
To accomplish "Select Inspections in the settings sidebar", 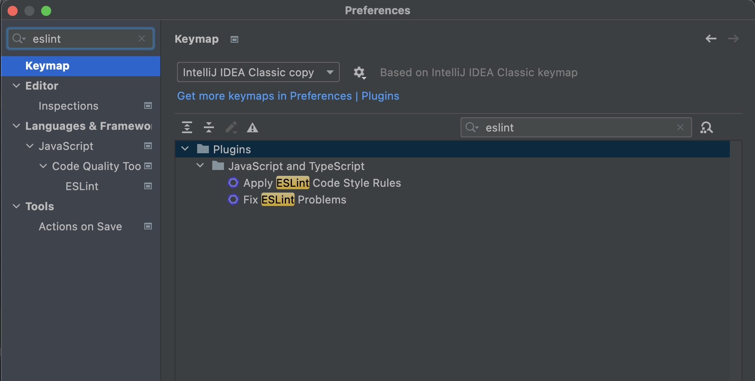I will coord(68,106).
